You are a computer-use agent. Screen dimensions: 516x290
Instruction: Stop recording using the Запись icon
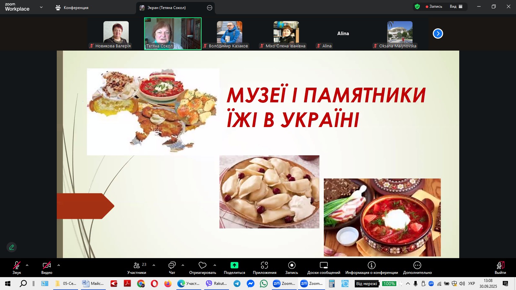292,266
